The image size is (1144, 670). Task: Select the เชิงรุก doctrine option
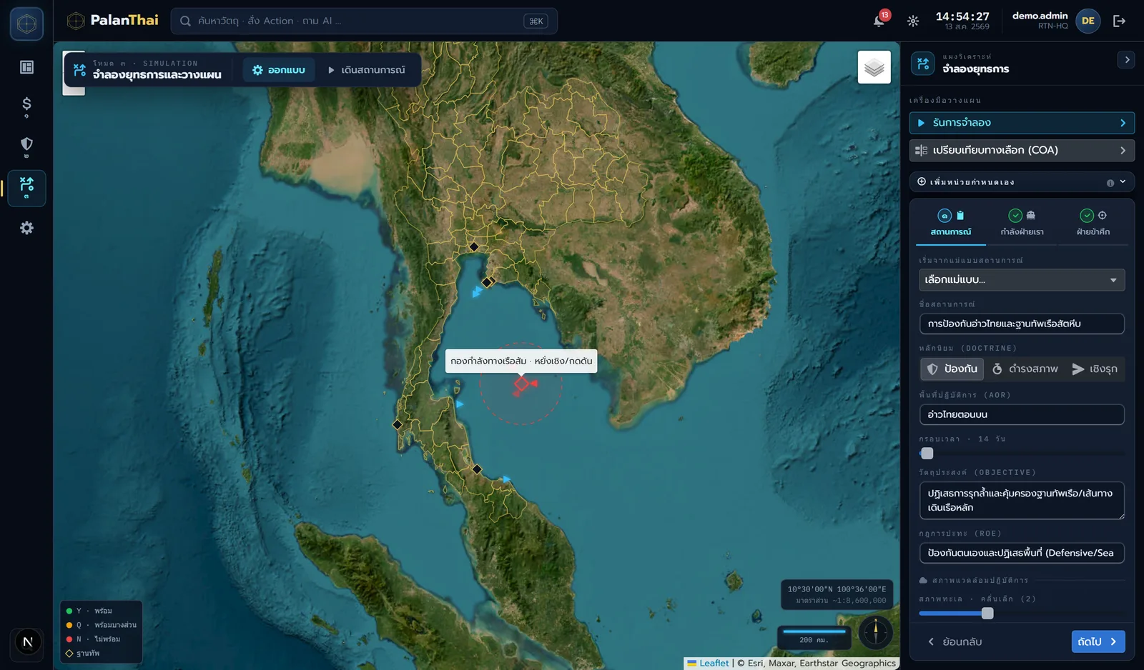(x=1095, y=369)
